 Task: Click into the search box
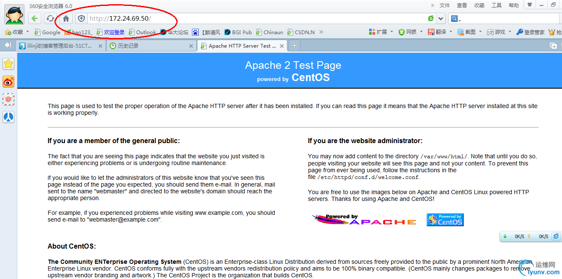tap(511, 19)
